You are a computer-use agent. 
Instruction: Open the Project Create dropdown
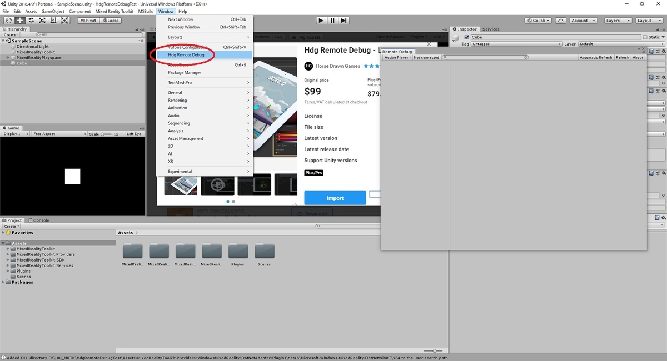(11, 227)
